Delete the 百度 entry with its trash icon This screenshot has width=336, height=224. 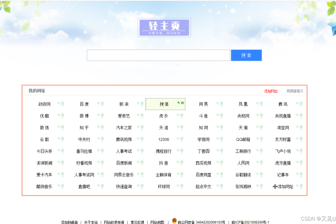click(x=102, y=104)
